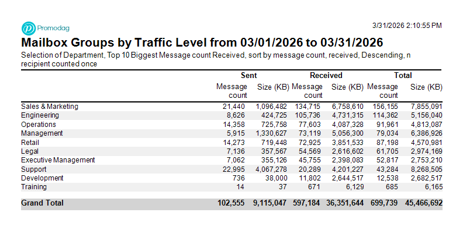Click Support received count 20,289

tap(309, 169)
